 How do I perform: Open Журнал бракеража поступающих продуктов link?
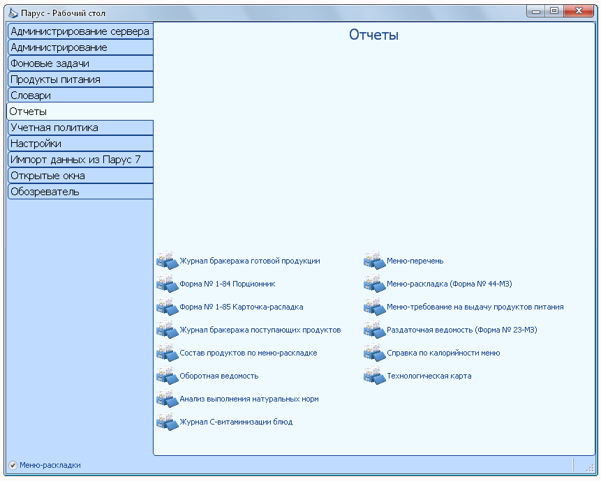click(260, 330)
